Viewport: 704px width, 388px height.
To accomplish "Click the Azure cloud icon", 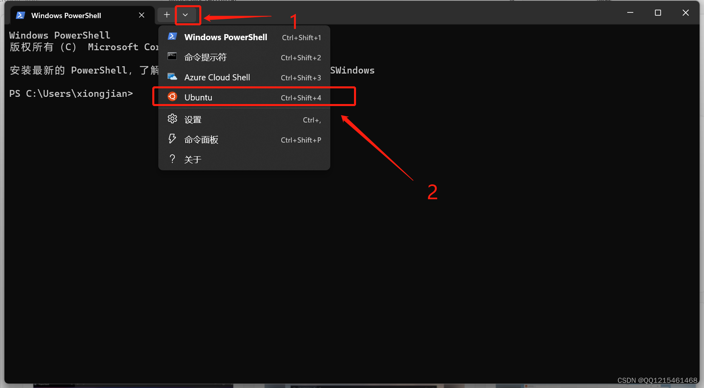I will point(172,77).
